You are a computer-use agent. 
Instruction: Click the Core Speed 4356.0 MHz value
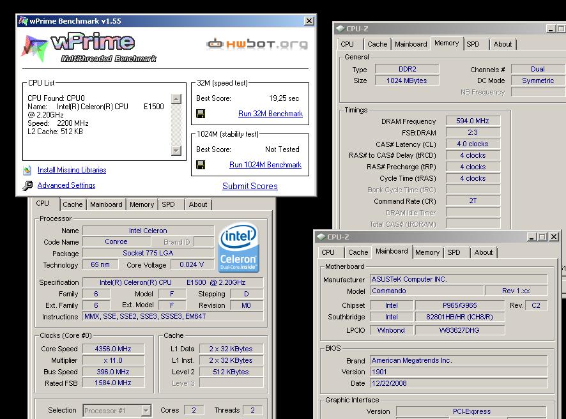[113, 349]
